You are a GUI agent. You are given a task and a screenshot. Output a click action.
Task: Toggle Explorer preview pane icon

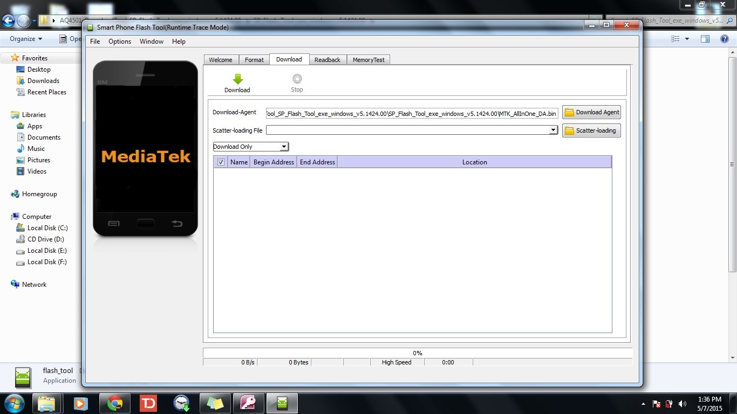click(x=705, y=39)
